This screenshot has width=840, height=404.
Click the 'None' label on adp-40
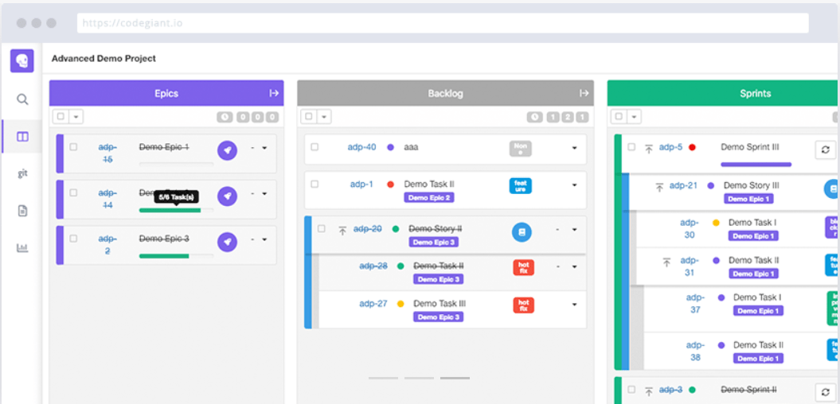[520, 149]
